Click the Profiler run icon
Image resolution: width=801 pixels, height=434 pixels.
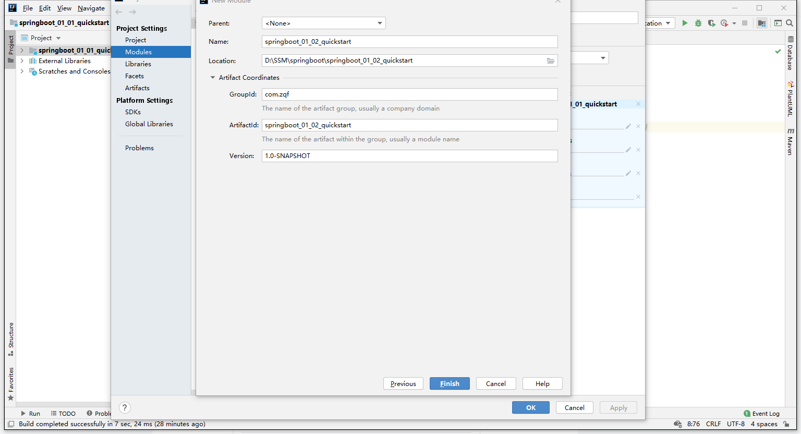coord(724,23)
